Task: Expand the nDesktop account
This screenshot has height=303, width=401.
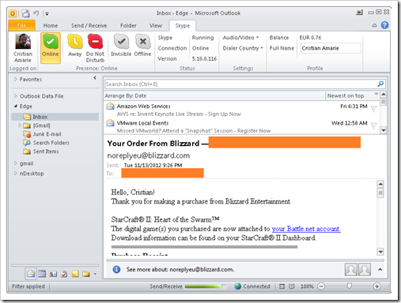Action: point(16,174)
